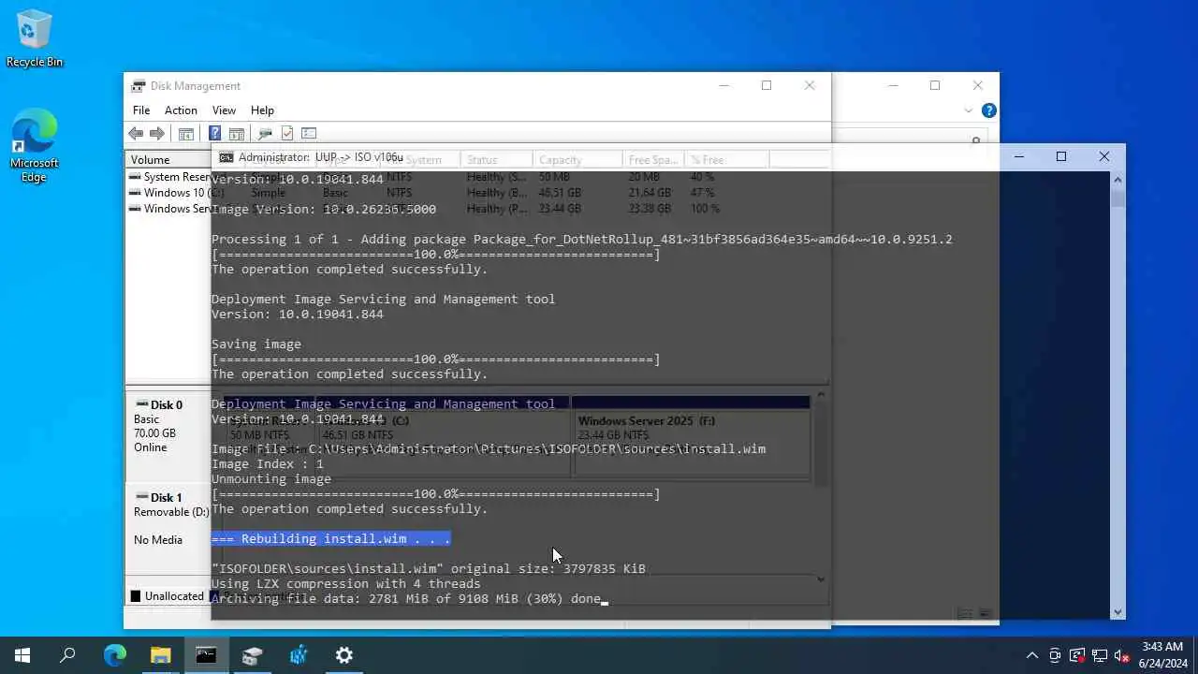This screenshot has height=674, width=1198.
Task: Open the Windows Start menu
Action: pos(22,655)
